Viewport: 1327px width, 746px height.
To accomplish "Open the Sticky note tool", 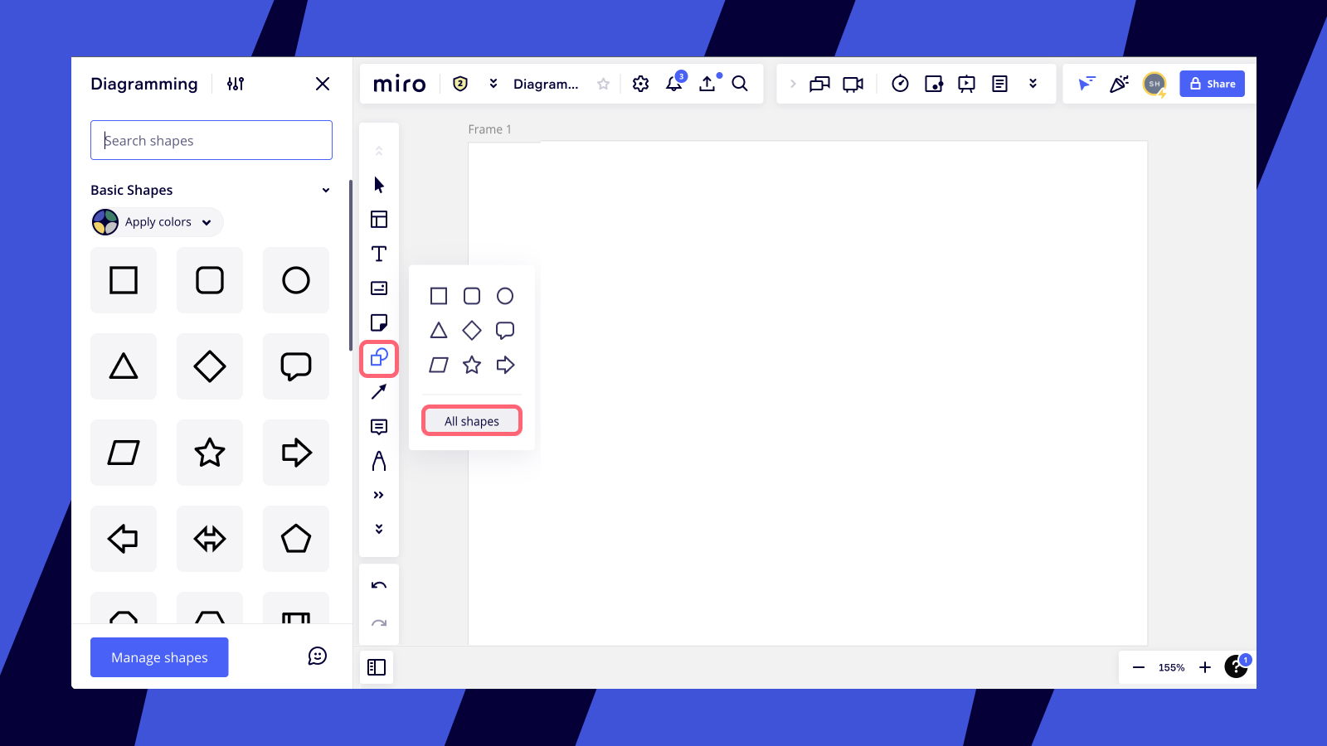I will pyautogui.click(x=379, y=323).
